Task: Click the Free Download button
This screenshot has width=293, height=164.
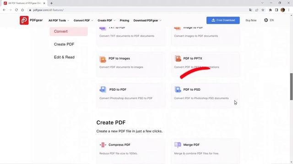Action: click(x=223, y=20)
